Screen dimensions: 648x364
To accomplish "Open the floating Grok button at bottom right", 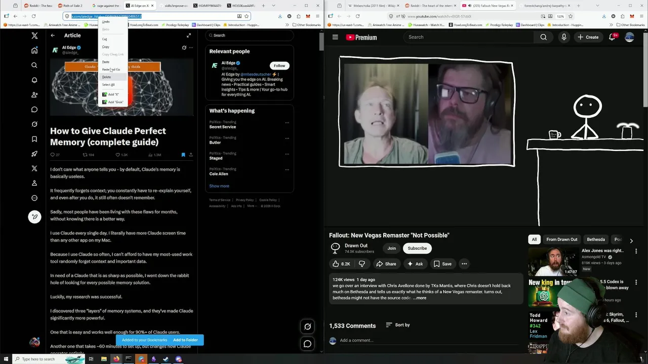I will pyautogui.click(x=307, y=327).
